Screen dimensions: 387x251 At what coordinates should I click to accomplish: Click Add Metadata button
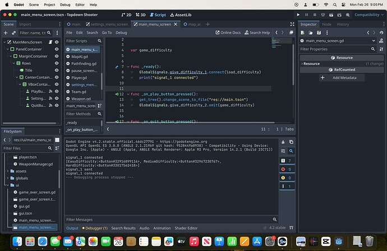click(x=342, y=78)
